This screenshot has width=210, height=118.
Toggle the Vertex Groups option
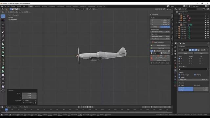[179, 75]
